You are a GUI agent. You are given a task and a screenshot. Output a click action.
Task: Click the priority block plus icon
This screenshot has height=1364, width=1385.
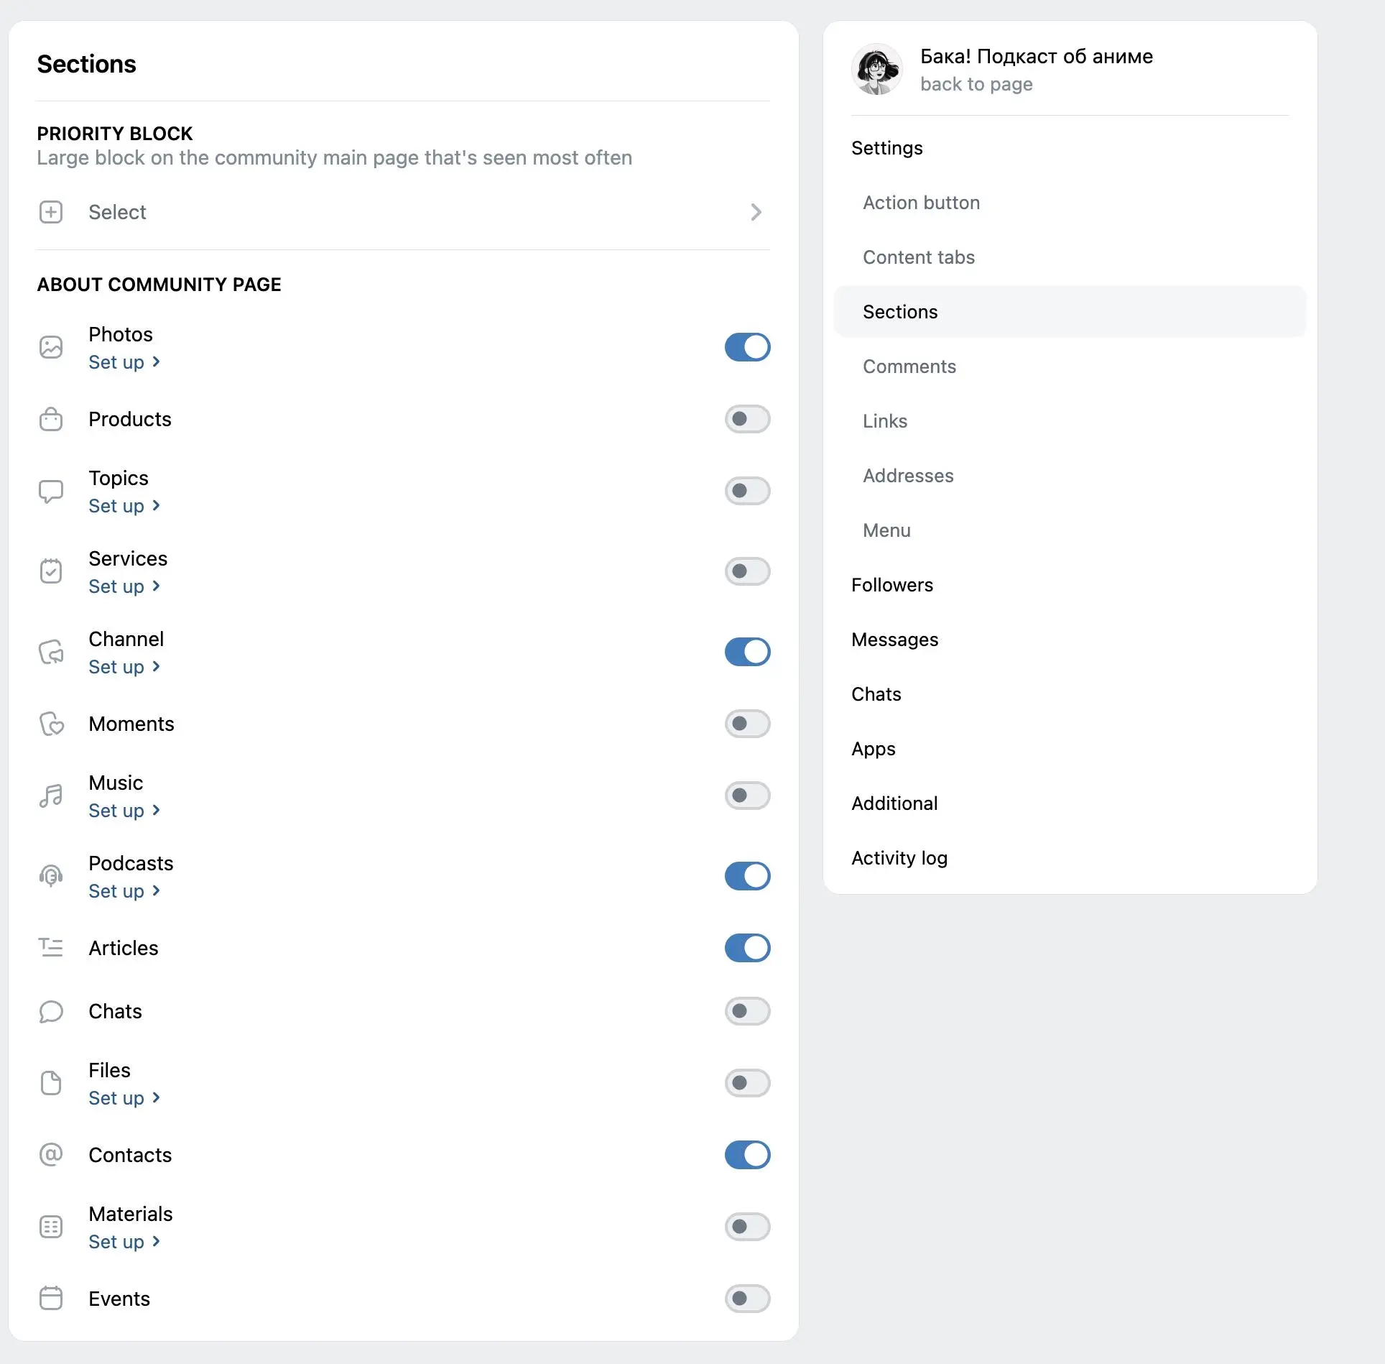point(51,212)
